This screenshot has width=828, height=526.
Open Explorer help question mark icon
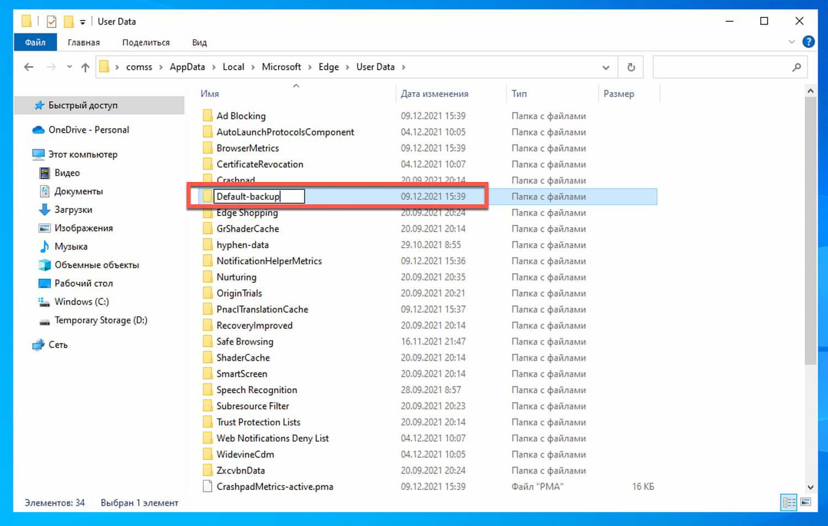click(x=809, y=41)
